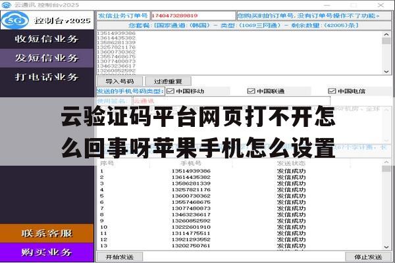Select result row 9 number 13260852592

[191, 221]
